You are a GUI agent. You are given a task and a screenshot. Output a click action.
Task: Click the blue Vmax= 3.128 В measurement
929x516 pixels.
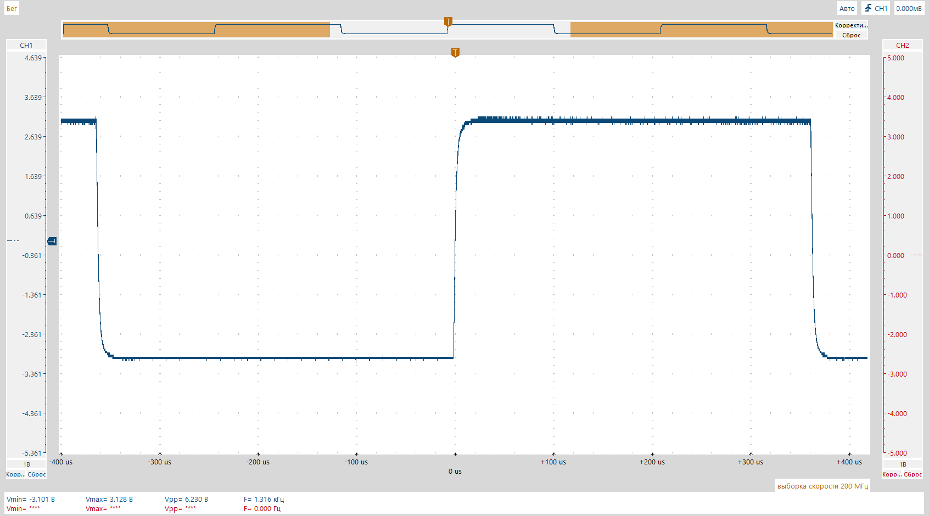click(x=109, y=499)
